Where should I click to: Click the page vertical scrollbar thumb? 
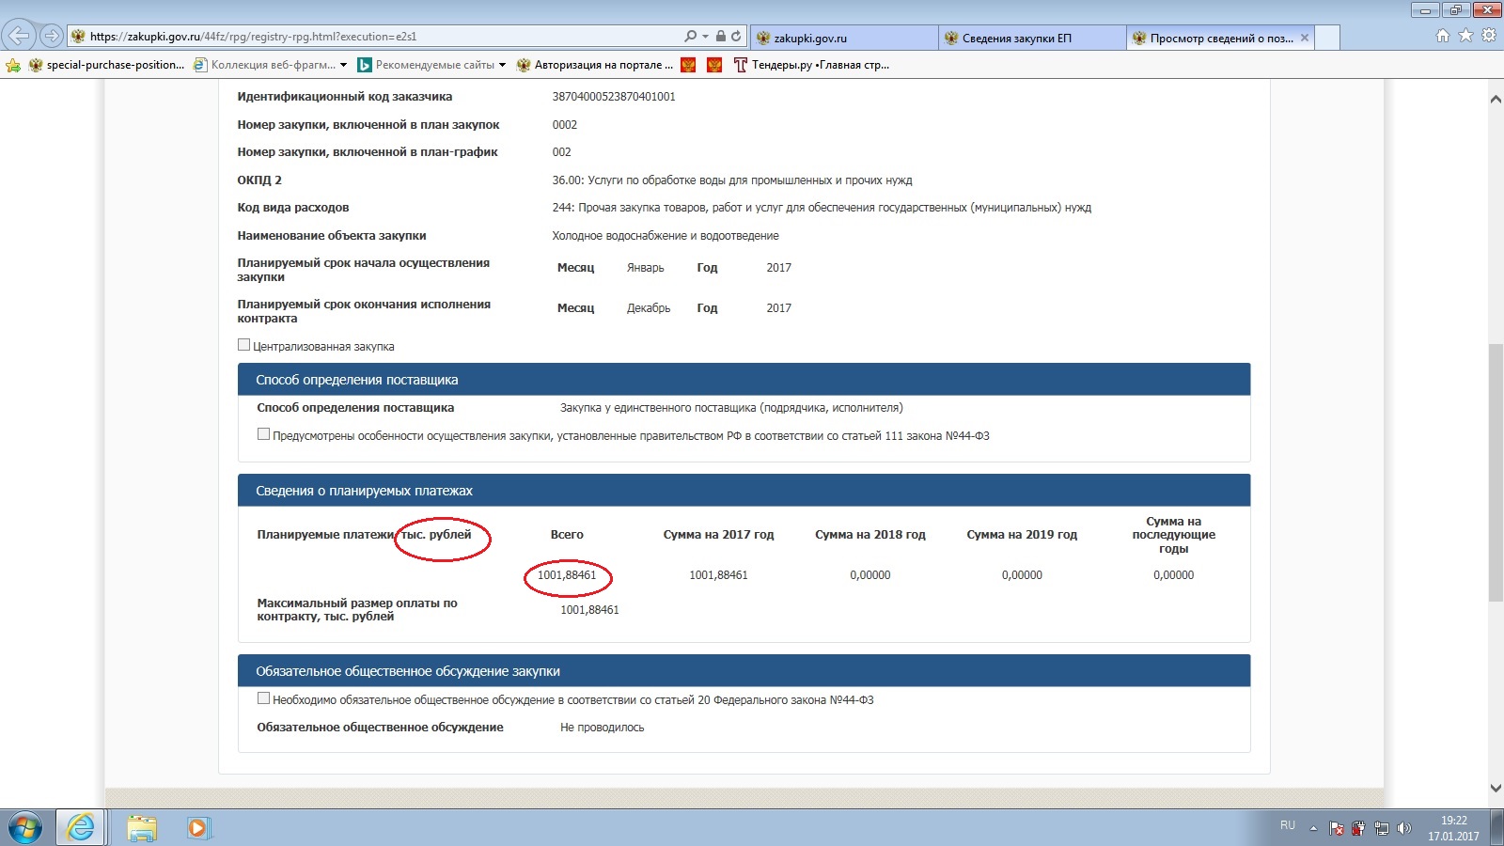1495,472
